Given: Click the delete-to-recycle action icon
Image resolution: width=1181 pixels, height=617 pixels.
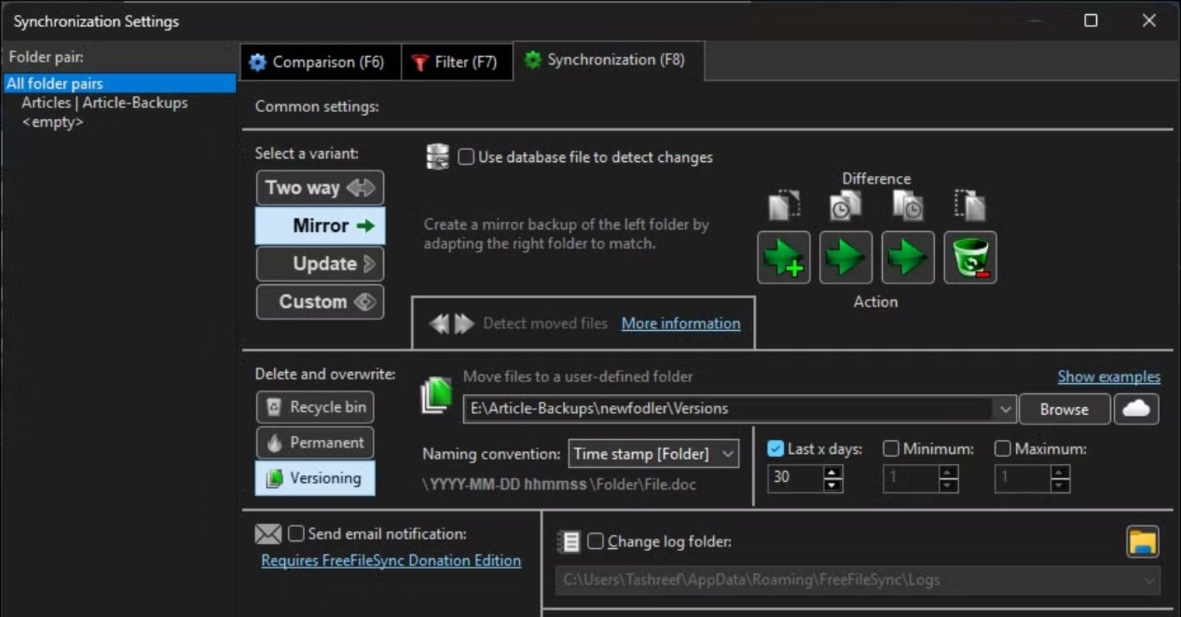Looking at the screenshot, I should click(970, 257).
